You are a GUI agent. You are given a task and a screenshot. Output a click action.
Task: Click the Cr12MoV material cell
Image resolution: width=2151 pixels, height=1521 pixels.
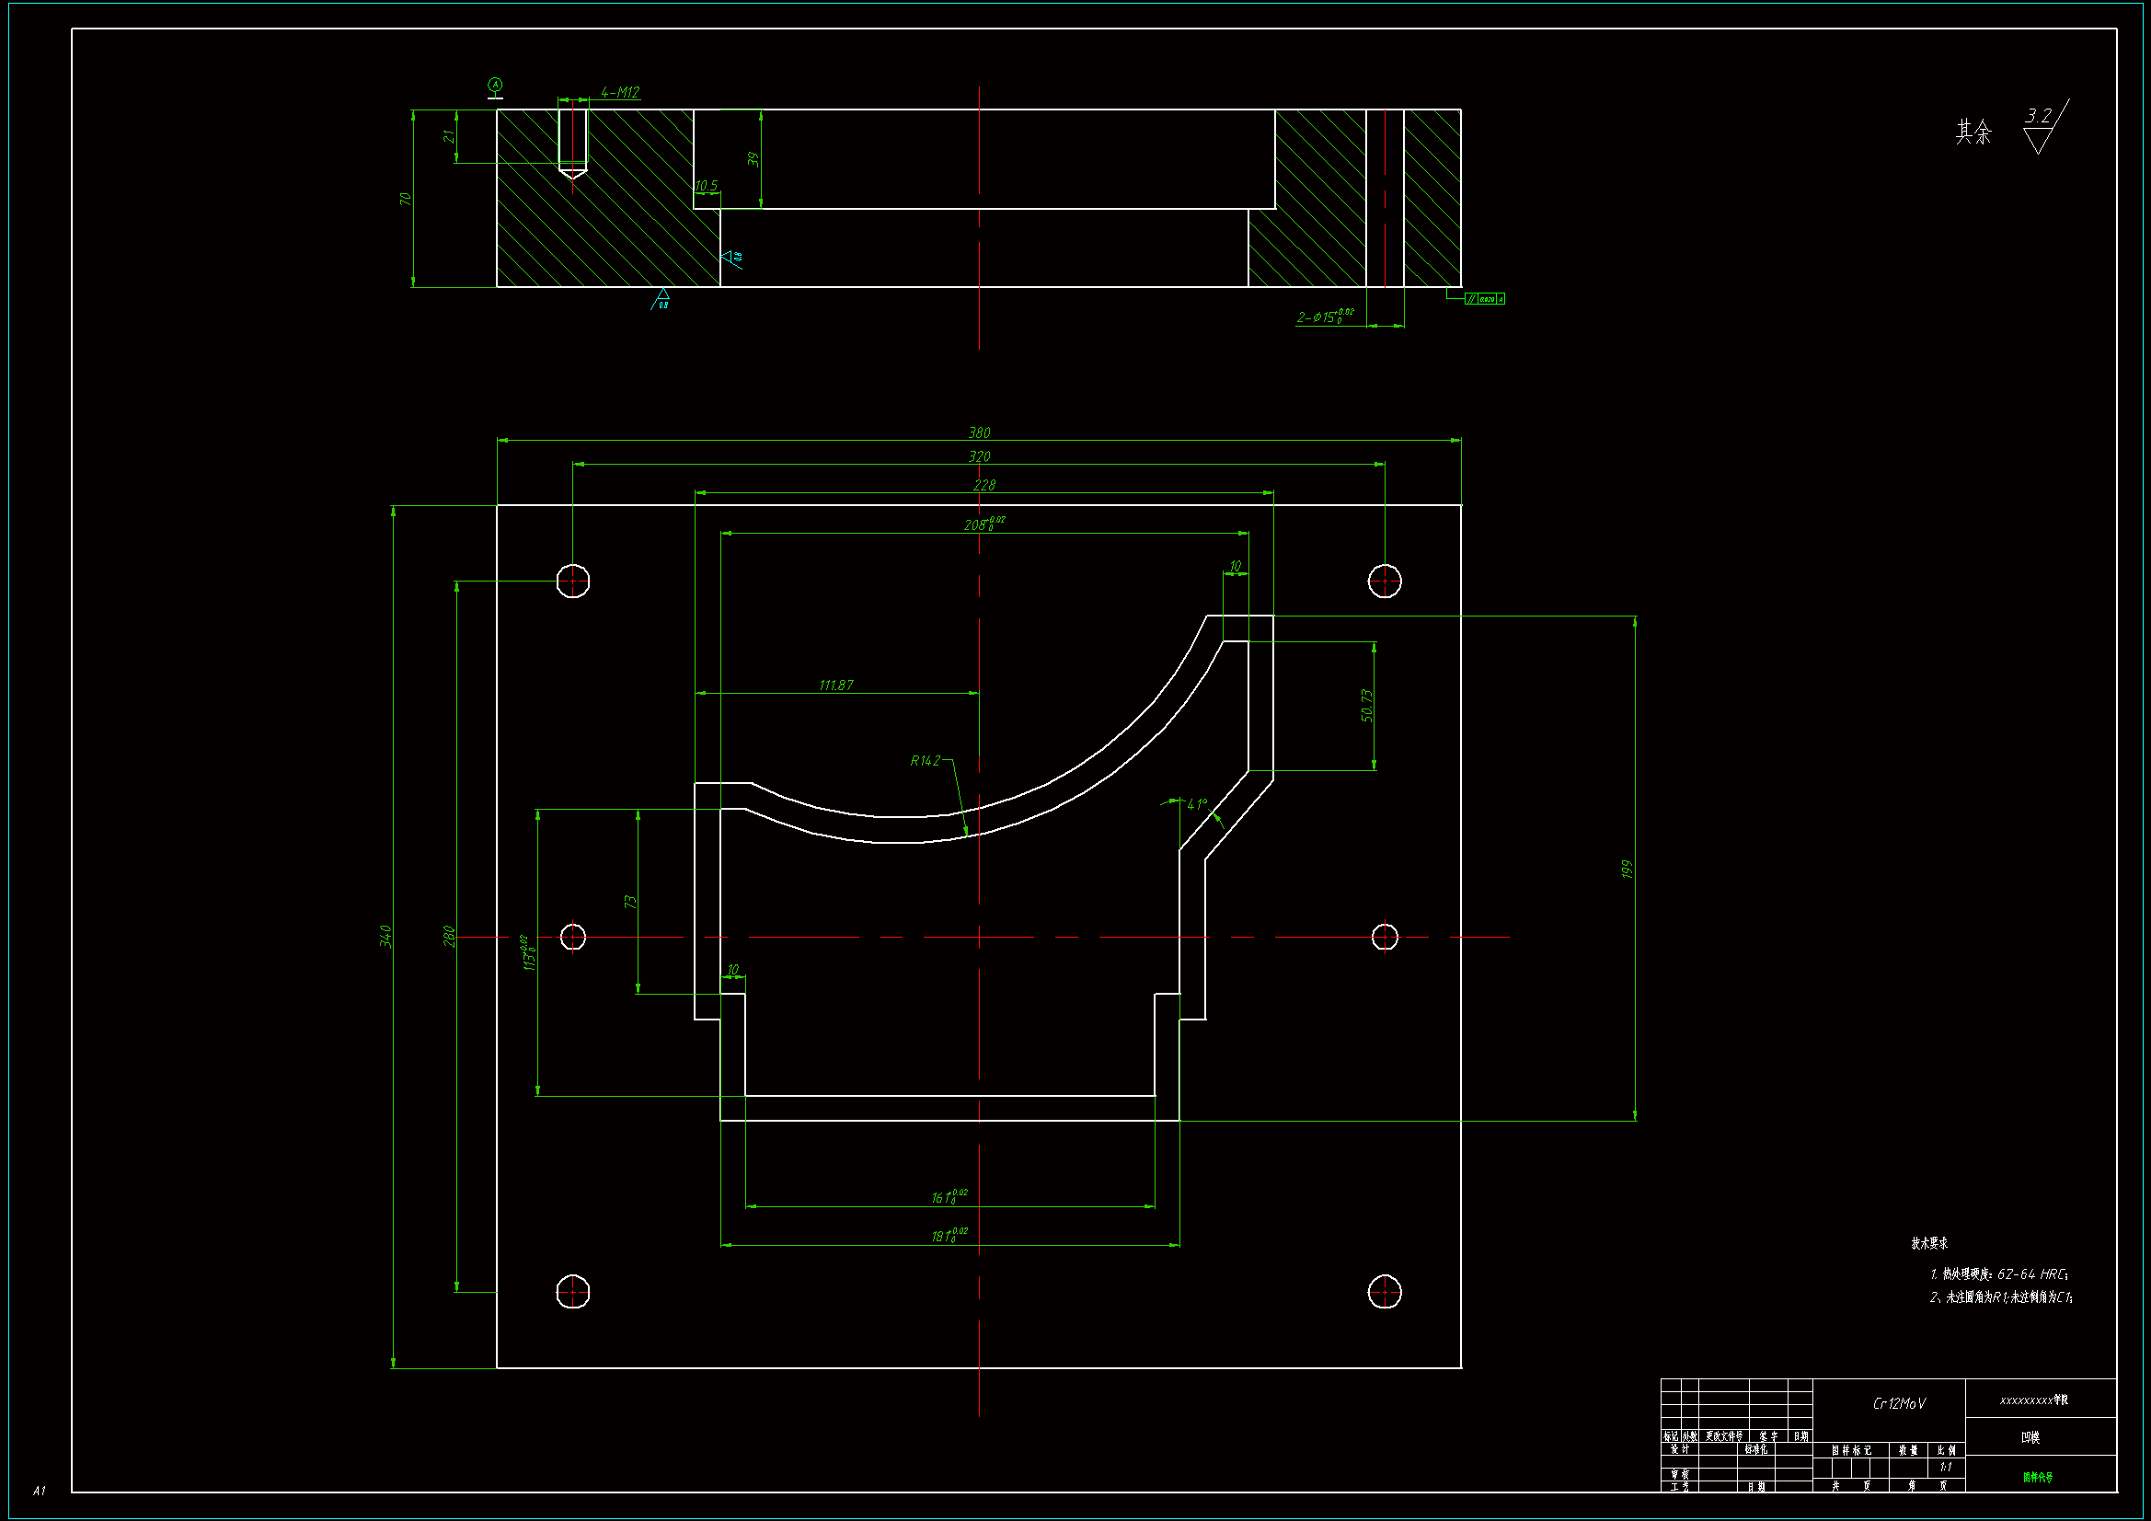1898,1404
